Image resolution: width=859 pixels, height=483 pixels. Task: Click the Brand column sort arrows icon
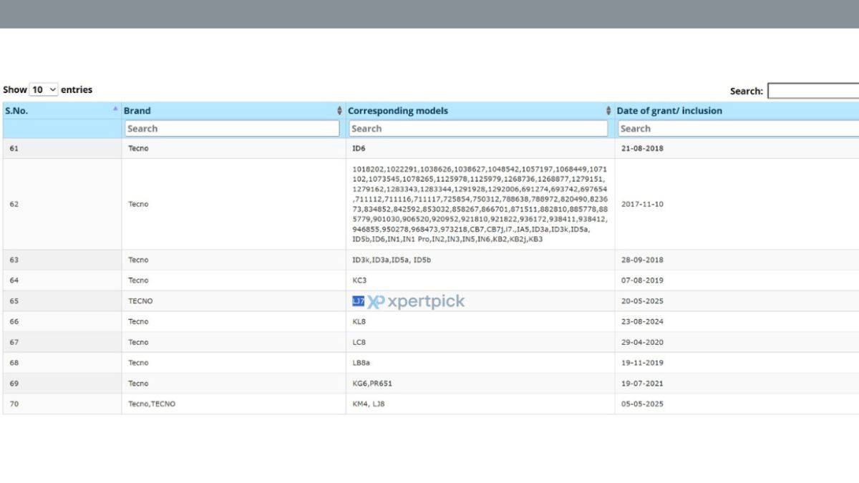pyautogui.click(x=339, y=111)
